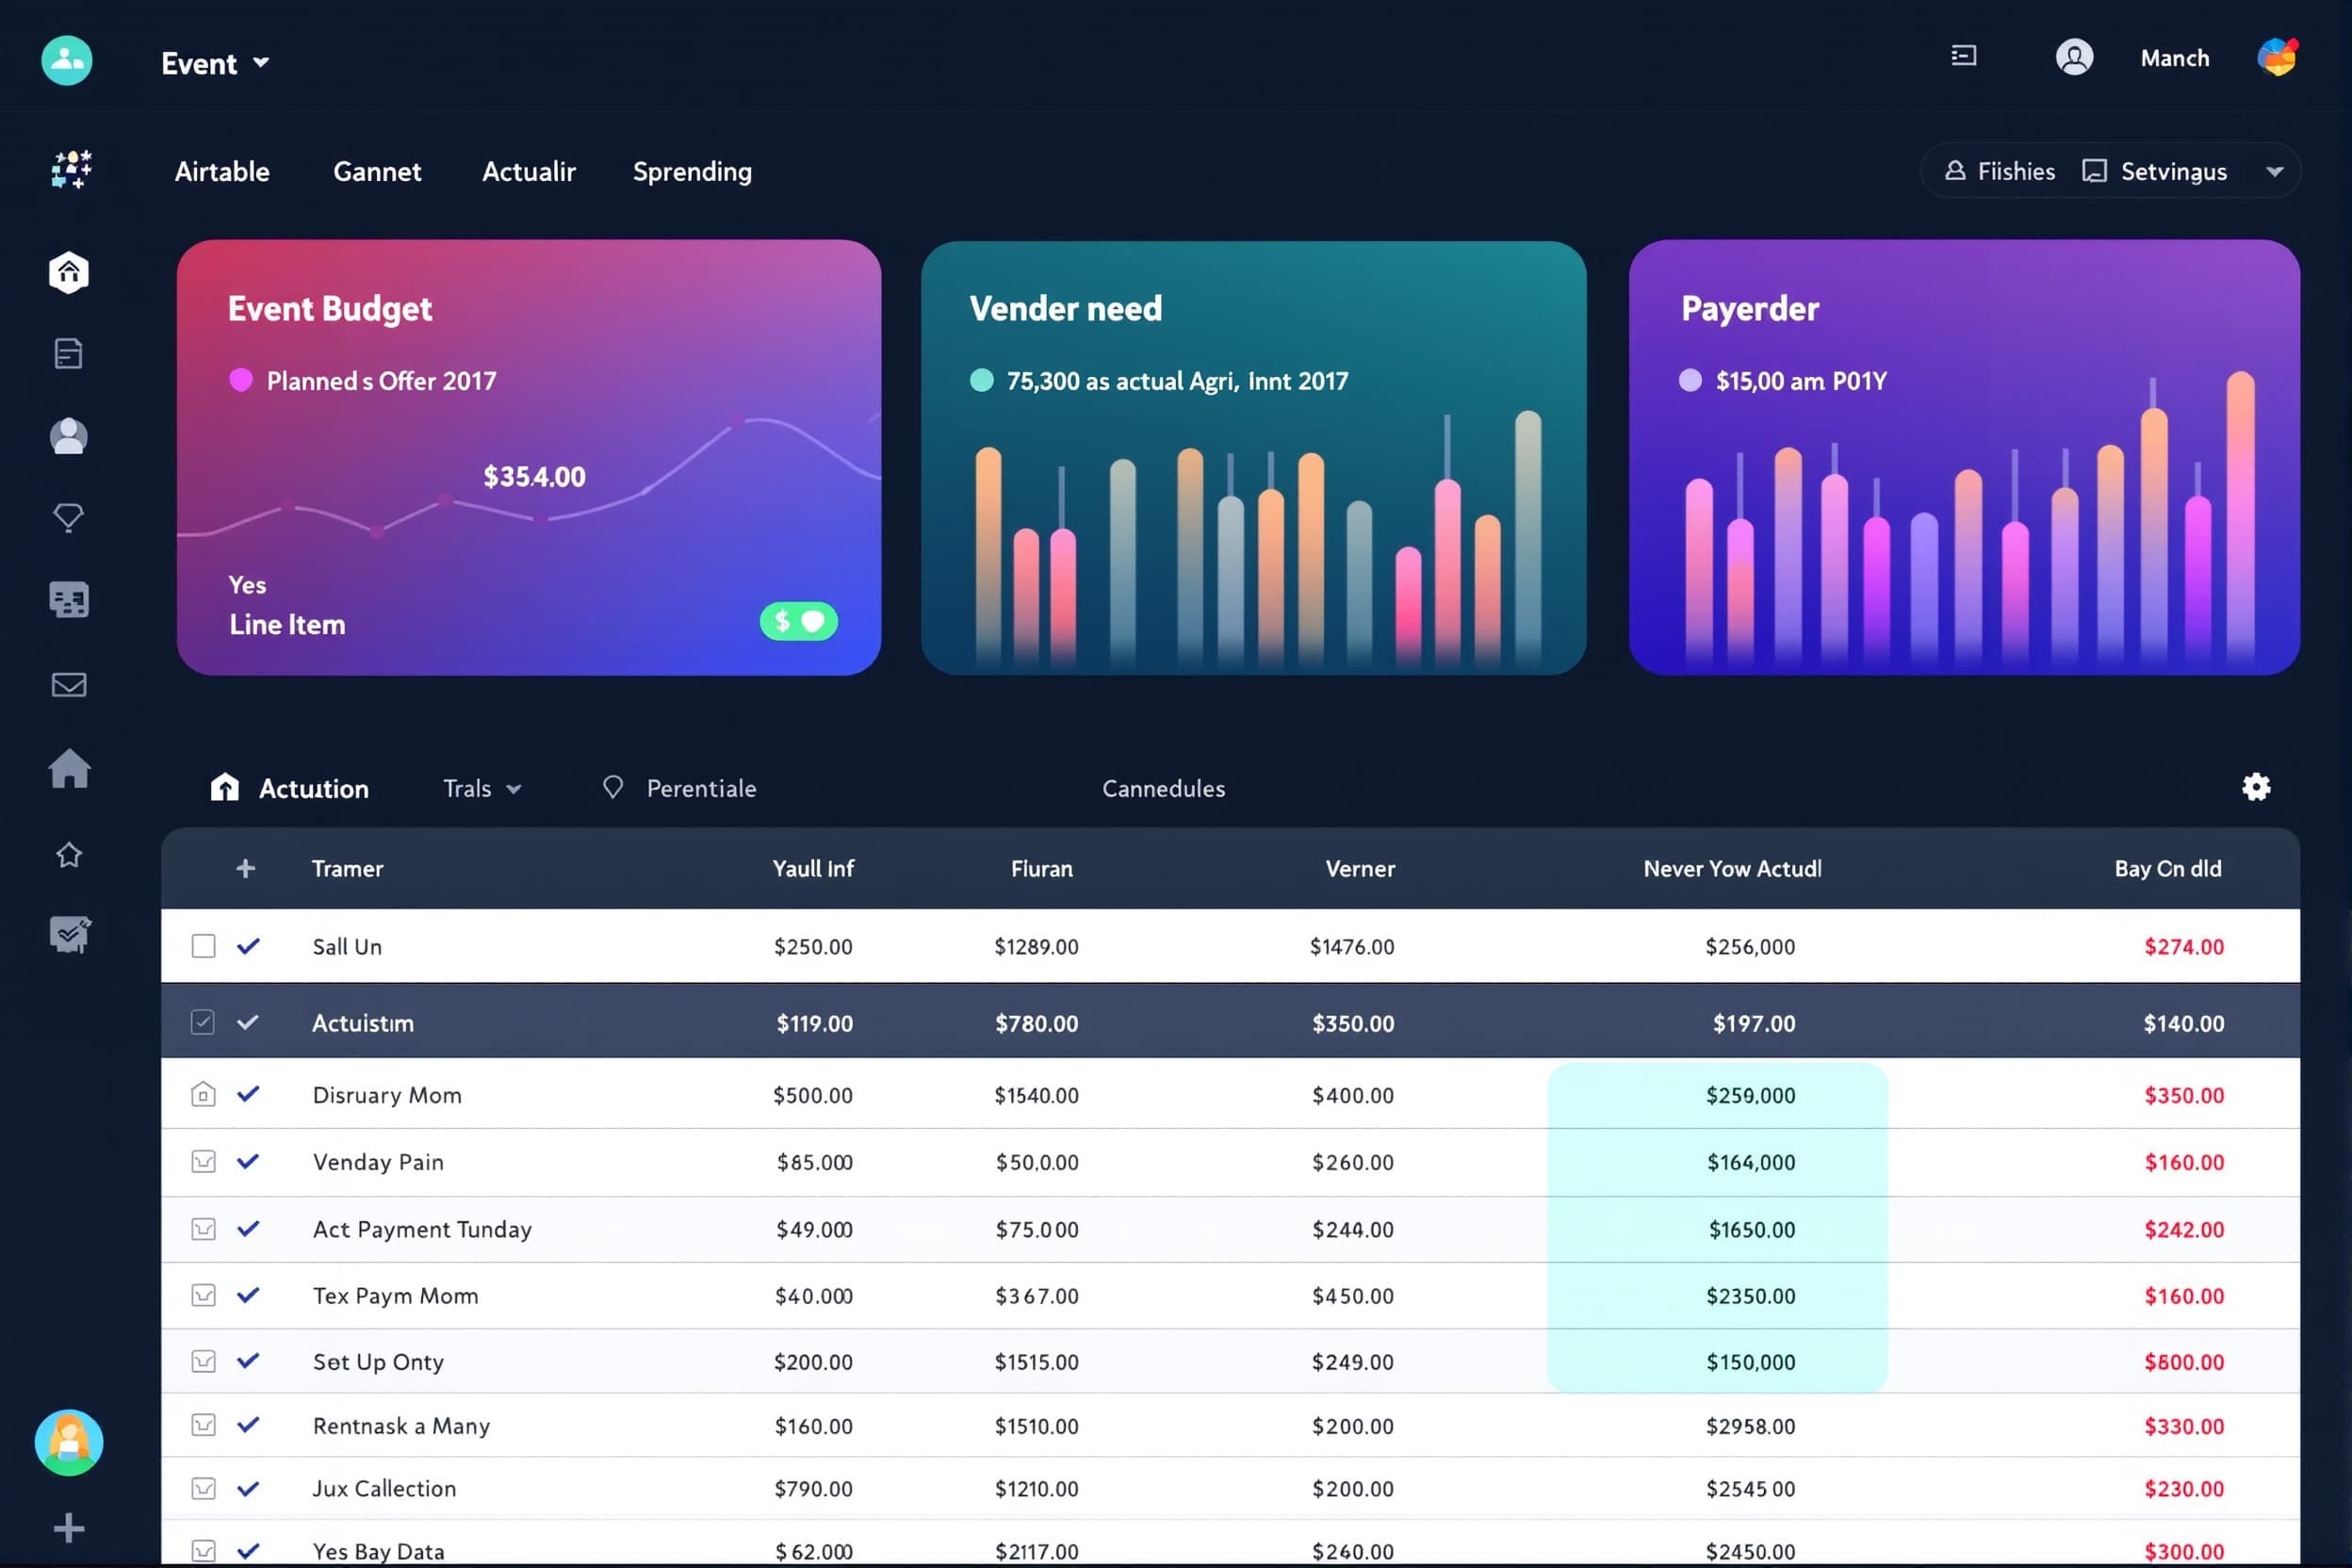Click the $259,000 cell in Disruary Mom row
Viewport: 2352px width, 1568px height.
(x=1750, y=1096)
